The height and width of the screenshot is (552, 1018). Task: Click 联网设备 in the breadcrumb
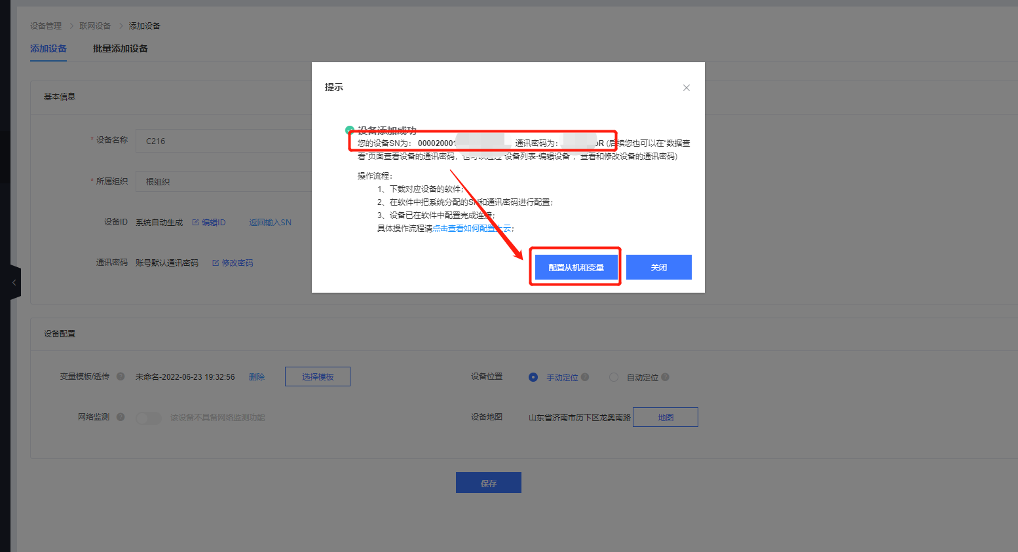[x=95, y=26]
